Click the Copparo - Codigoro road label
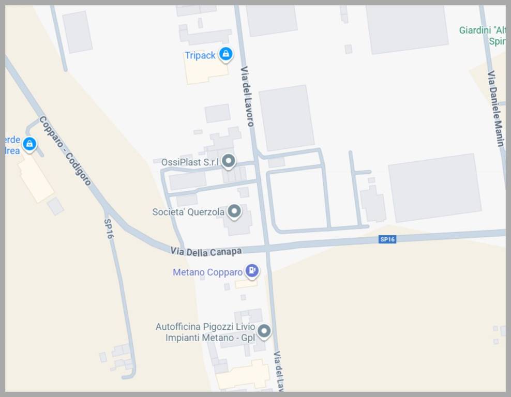 point(65,151)
